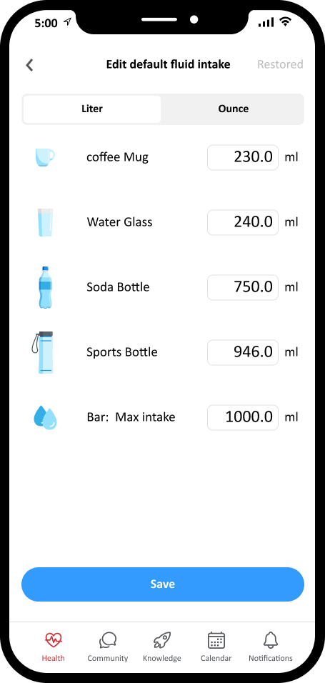Tap the soda bottle icon

[x=45, y=287]
